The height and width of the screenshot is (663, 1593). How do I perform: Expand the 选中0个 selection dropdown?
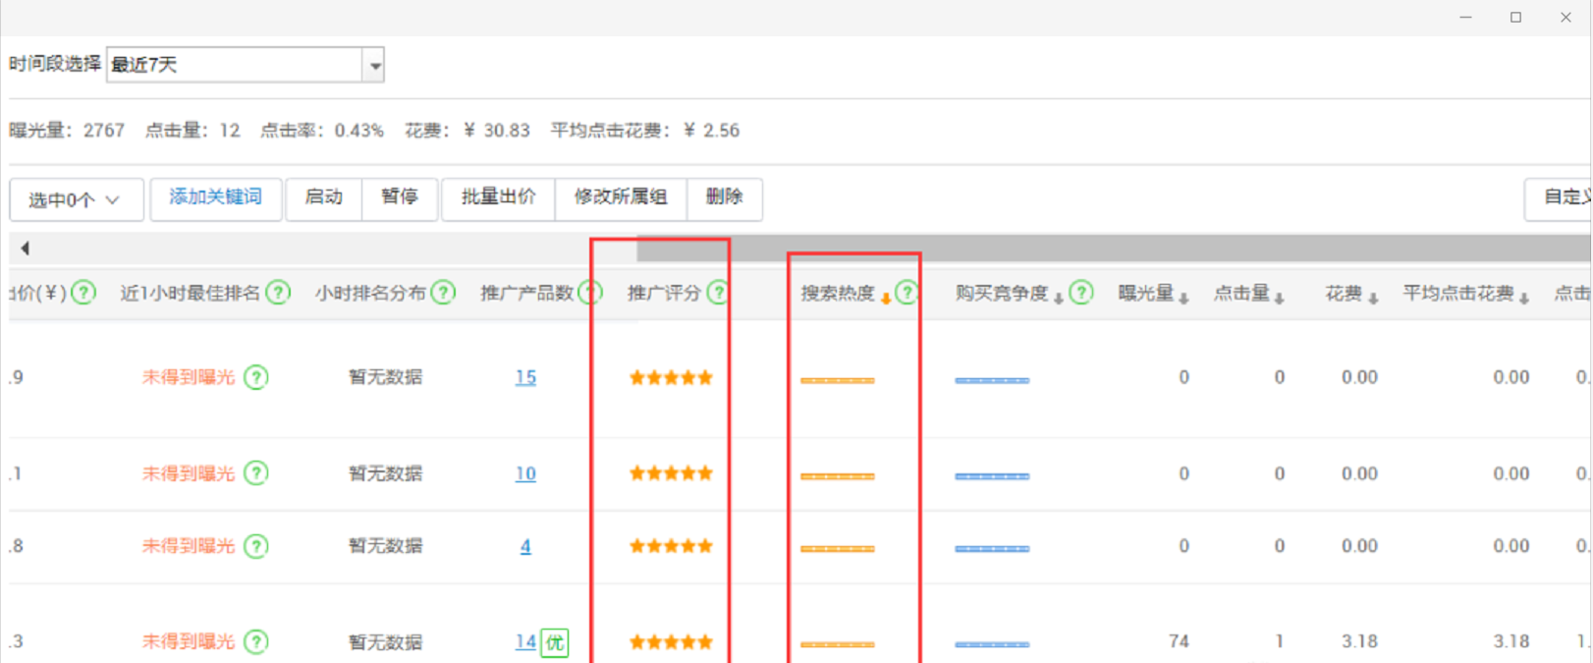point(77,199)
